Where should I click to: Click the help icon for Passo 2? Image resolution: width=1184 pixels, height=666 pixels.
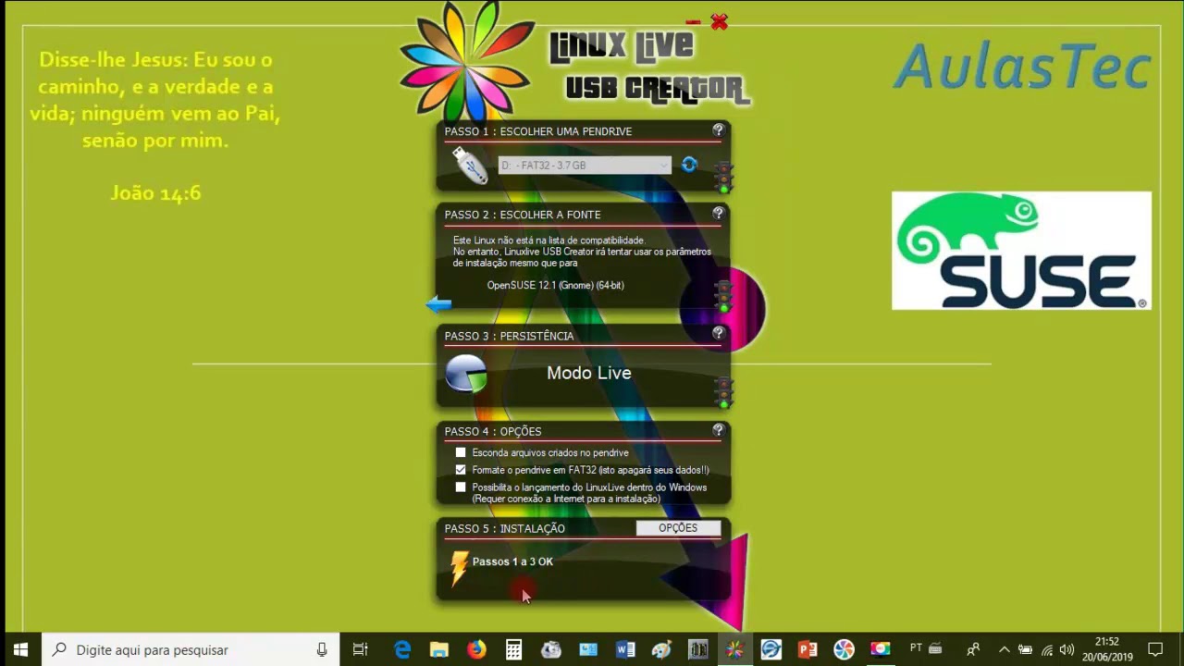[x=718, y=214]
